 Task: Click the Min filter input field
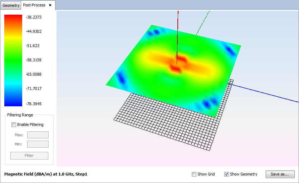tap(38, 144)
